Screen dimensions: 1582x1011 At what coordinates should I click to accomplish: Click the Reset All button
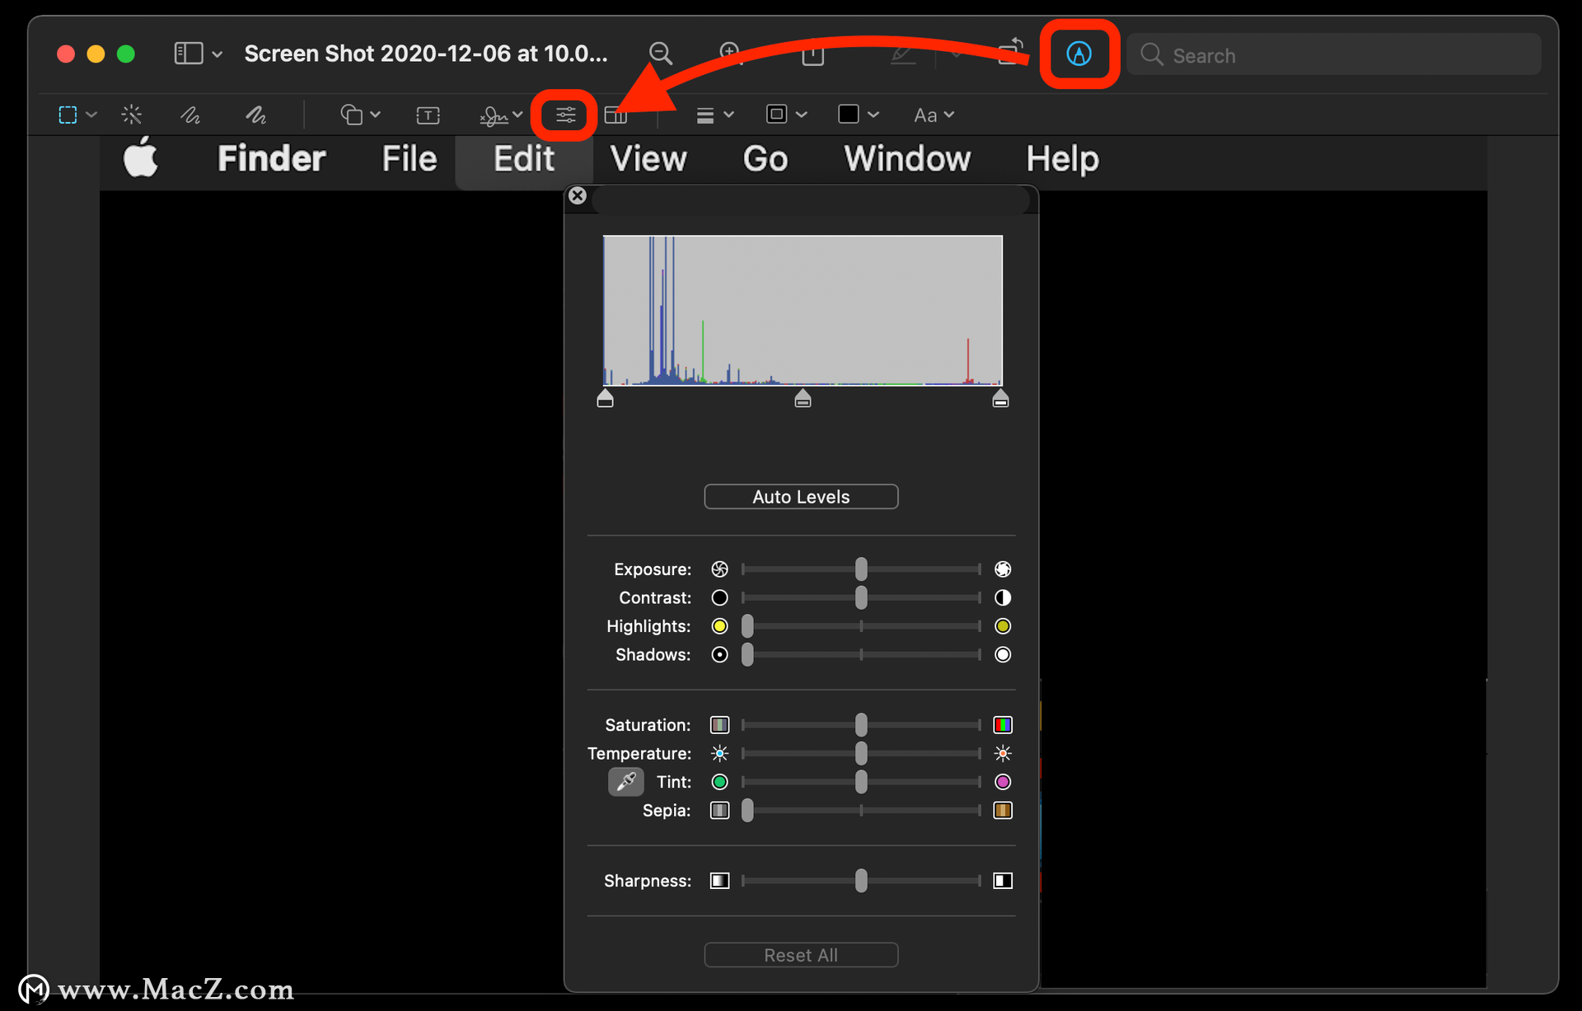click(x=801, y=955)
